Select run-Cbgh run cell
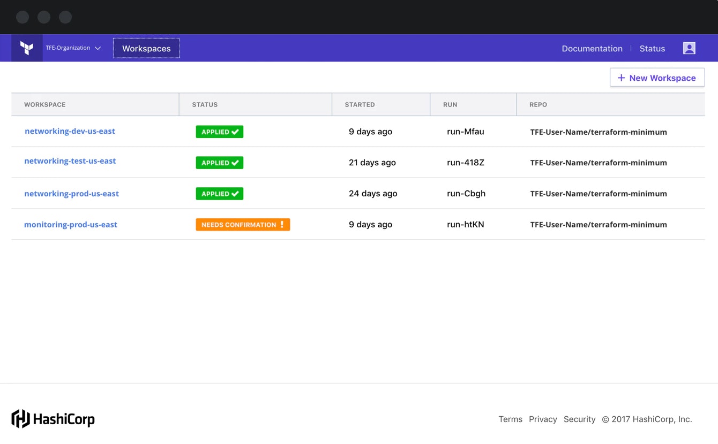Image resolution: width=718 pixels, height=444 pixels. 466,194
